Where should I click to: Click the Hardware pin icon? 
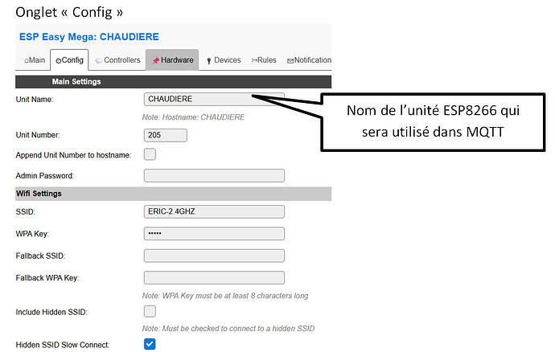pyautogui.click(x=155, y=60)
